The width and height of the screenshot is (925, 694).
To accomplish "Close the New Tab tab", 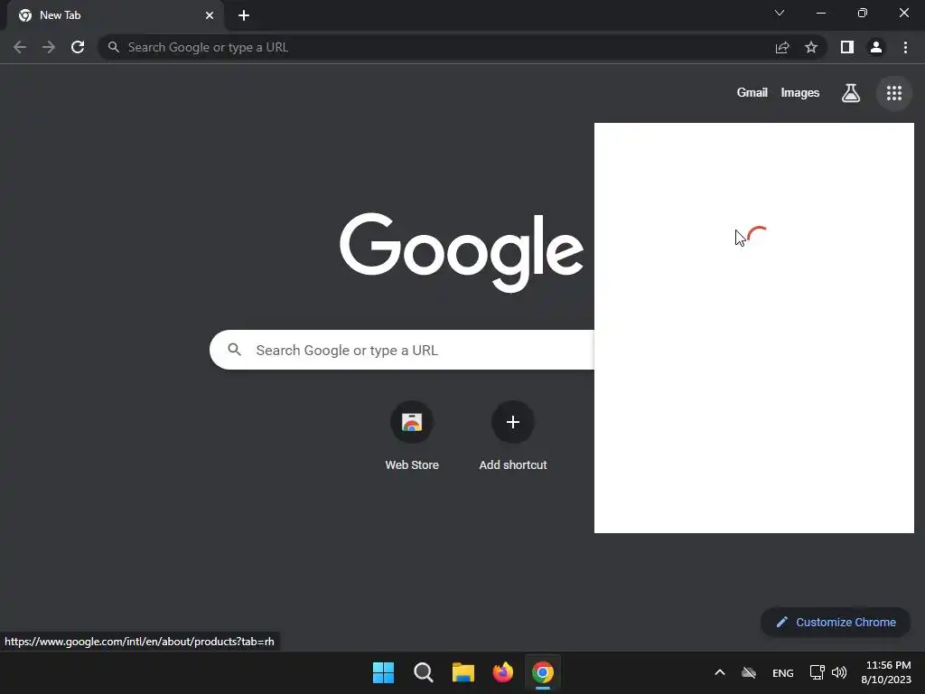I will coord(210,15).
